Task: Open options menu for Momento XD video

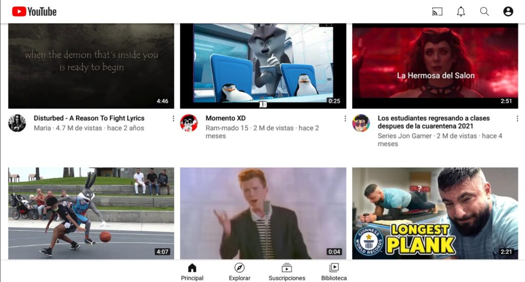Action: point(345,118)
